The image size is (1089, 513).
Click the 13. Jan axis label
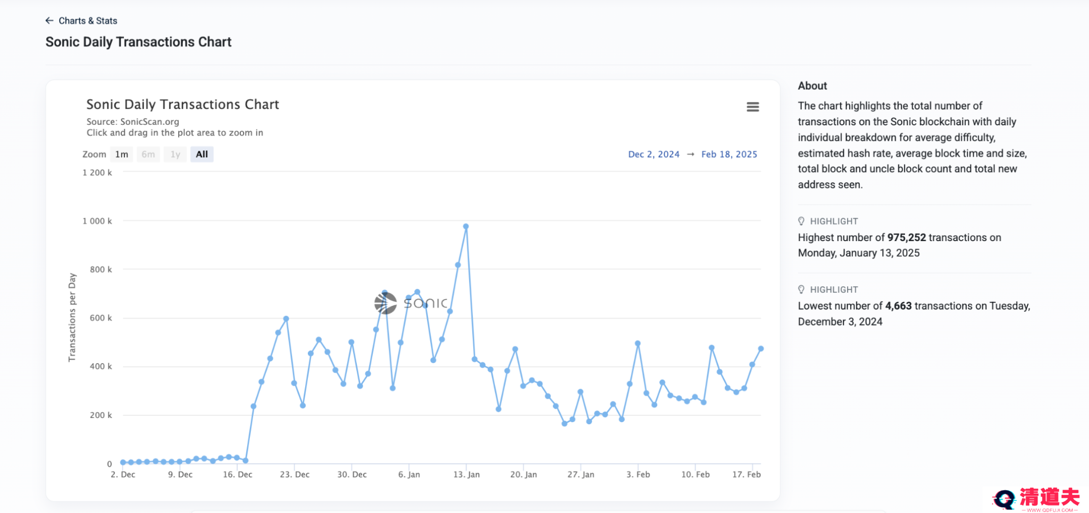(x=466, y=475)
